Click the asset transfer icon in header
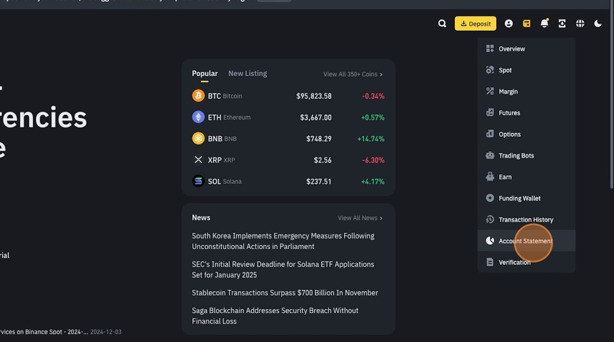This screenshot has width=614, height=342. coord(562,23)
